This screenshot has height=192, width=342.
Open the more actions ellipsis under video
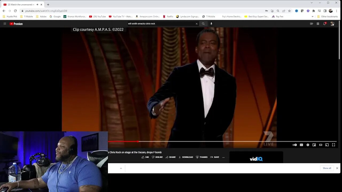(224, 157)
